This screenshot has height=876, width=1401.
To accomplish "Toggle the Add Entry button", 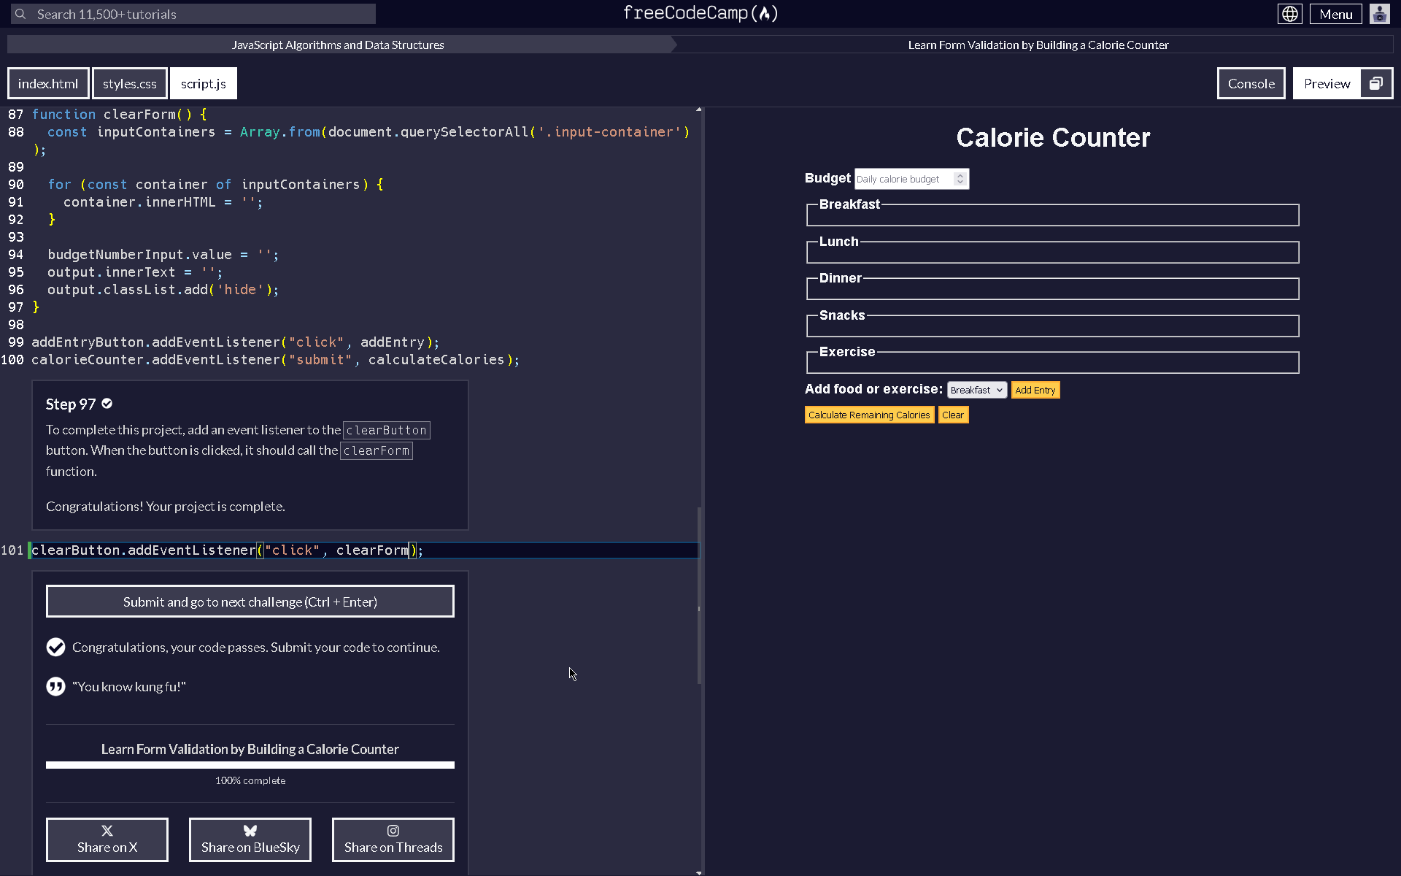I will [1035, 390].
